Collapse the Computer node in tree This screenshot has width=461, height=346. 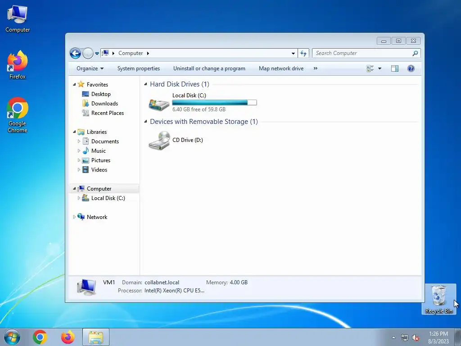tap(74, 189)
